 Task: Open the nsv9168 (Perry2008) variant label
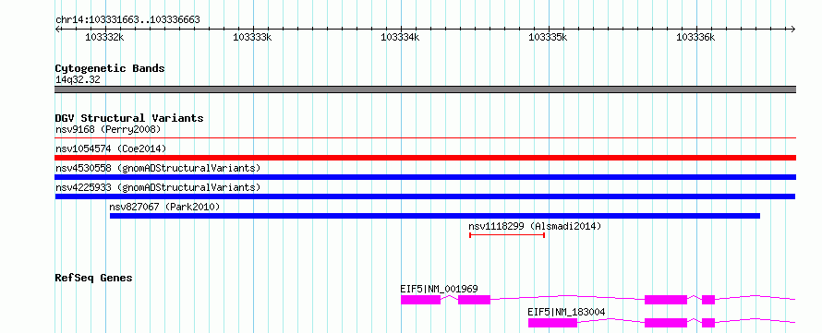108,129
